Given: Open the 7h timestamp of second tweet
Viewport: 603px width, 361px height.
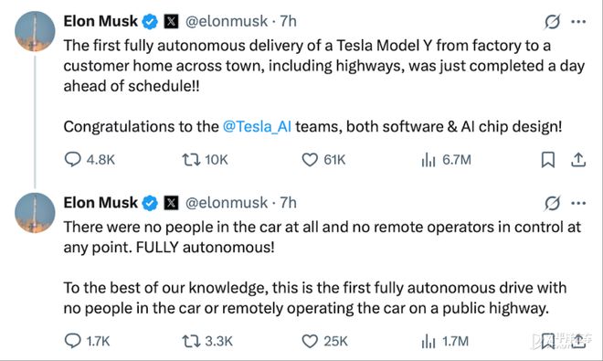Looking at the screenshot, I should [x=288, y=203].
